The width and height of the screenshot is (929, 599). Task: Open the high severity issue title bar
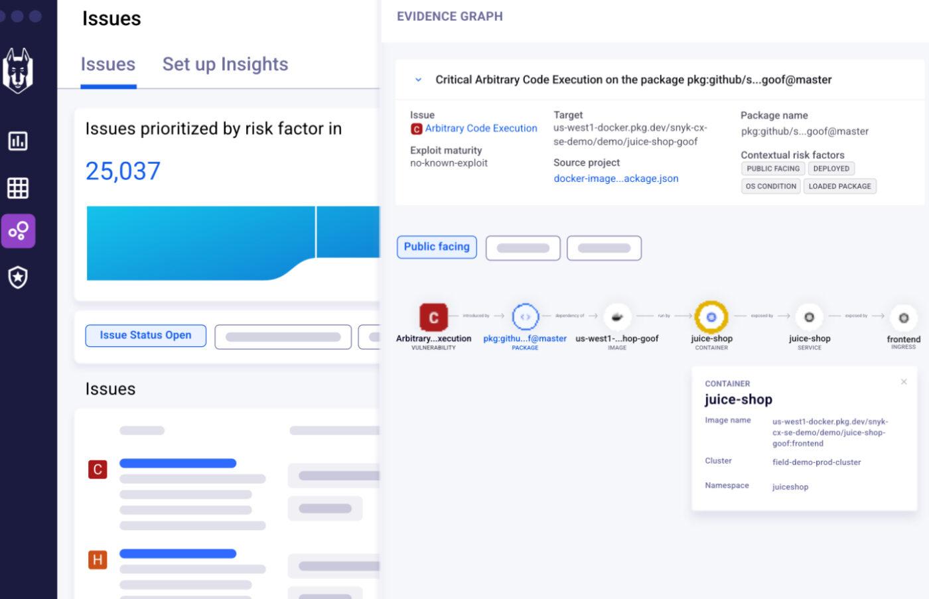point(178,553)
